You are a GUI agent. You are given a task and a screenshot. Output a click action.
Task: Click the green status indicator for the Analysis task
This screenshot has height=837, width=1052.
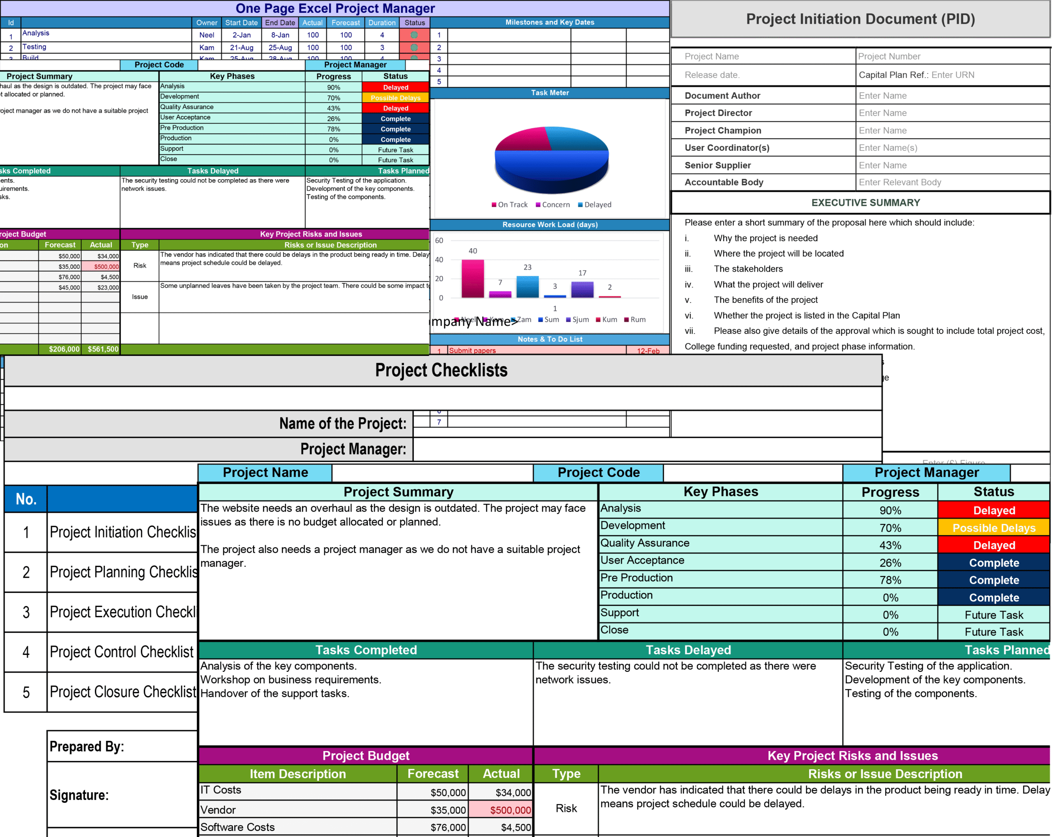[x=414, y=35]
